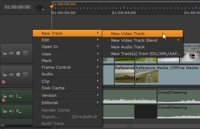
Task: Toggle visibility of the second video track
Action: click(x=11, y=75)
